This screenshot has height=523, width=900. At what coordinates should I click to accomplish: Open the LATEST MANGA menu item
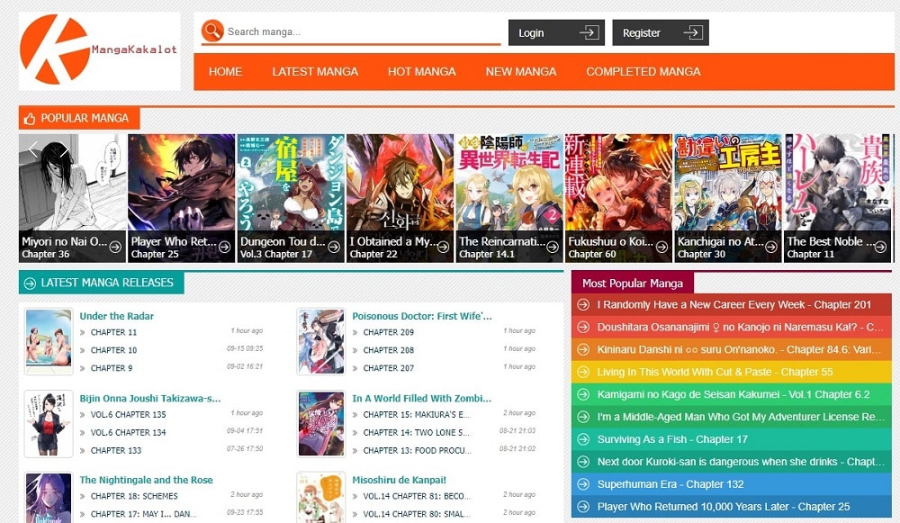315,72
